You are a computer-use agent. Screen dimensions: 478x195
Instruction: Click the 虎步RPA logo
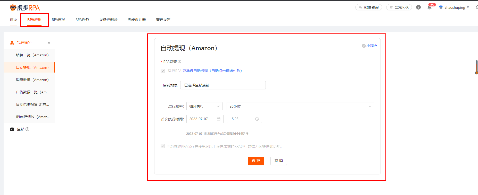25,8
